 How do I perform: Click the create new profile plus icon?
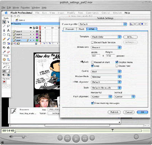tap(135, 24)
